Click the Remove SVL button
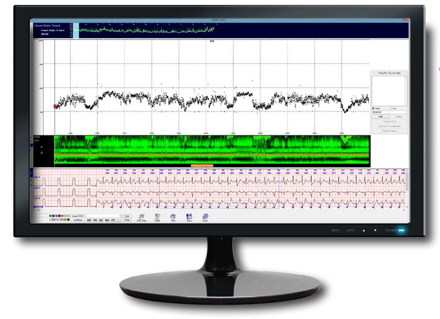The height and width of the screenshot is (319, 440). 390,121
